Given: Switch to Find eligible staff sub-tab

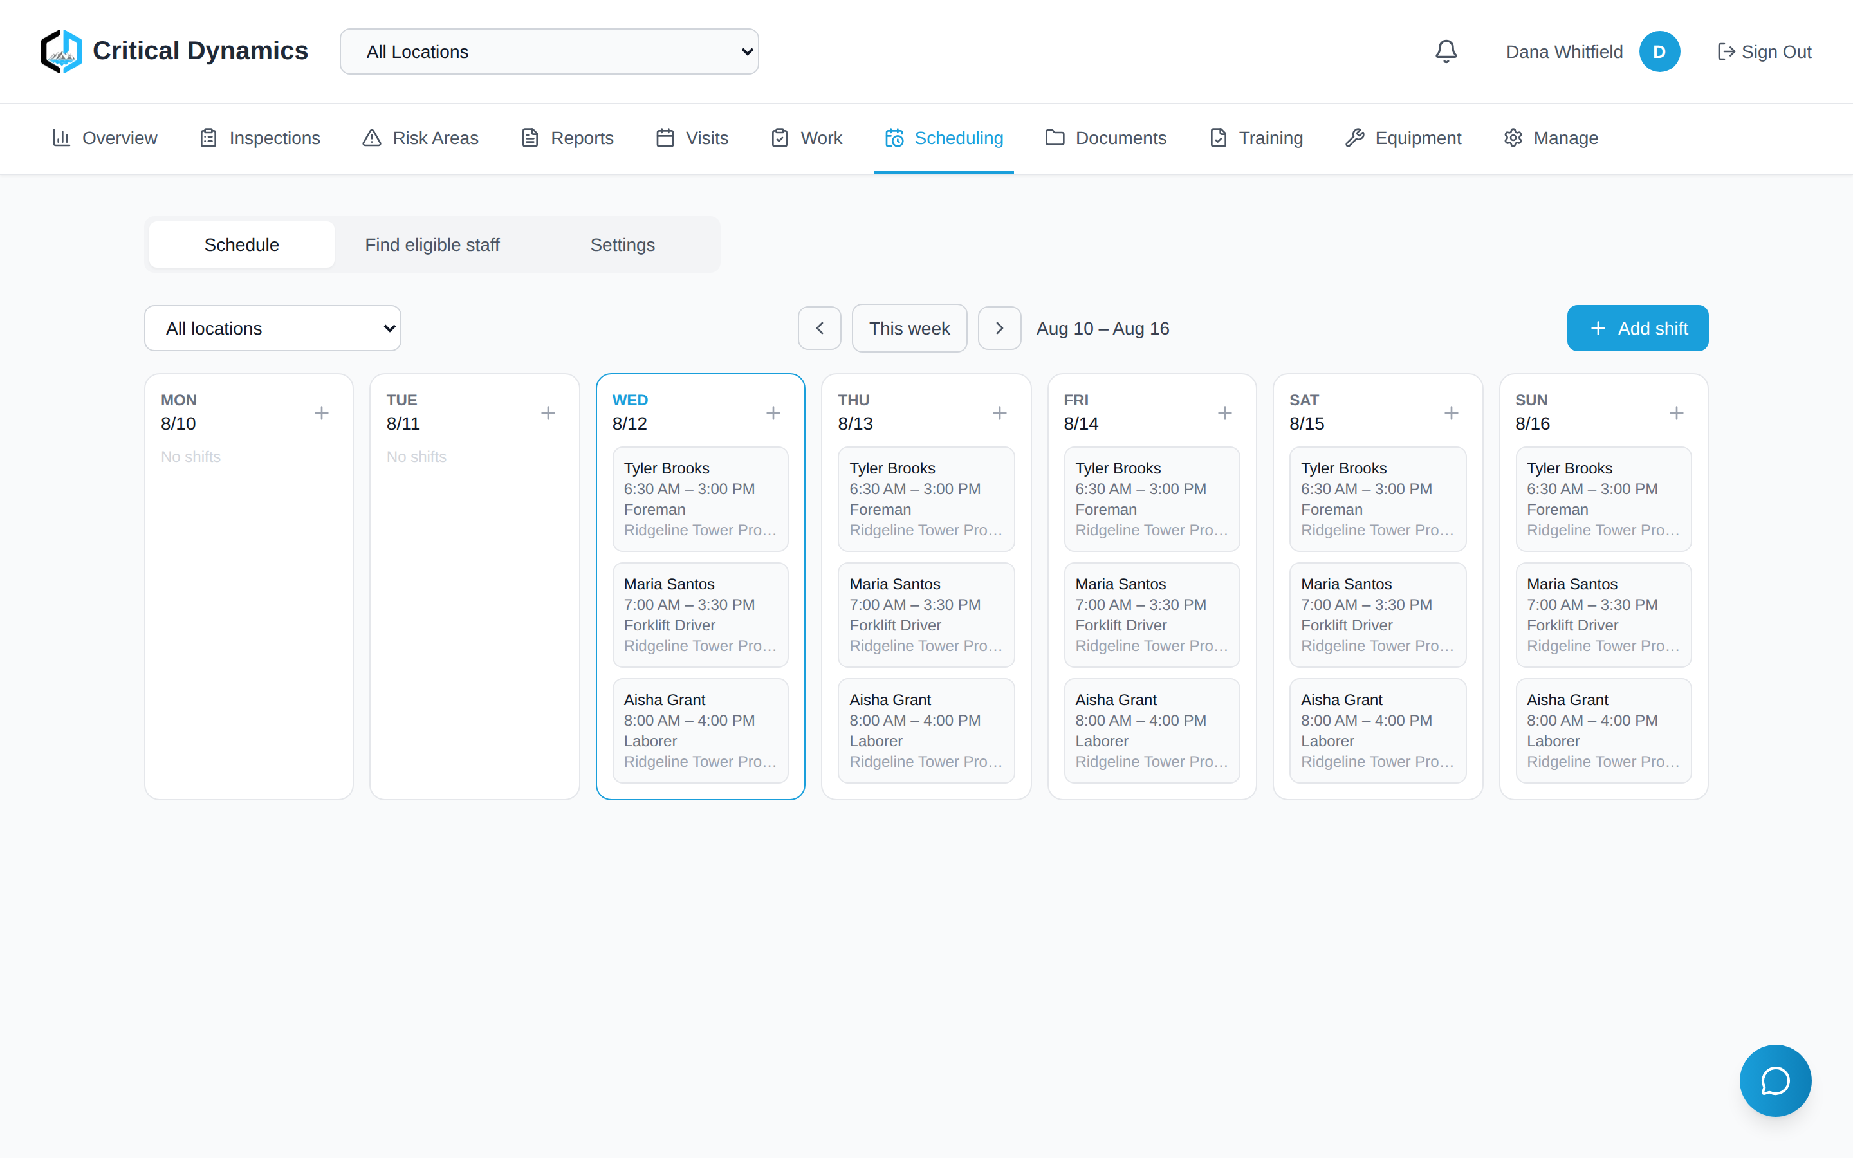Looking at the screenshot, I should click(x=432, y=245).
